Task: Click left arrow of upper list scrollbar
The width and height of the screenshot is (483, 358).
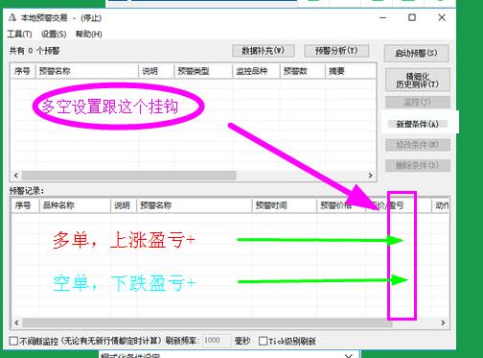Action: click(16, 176)
